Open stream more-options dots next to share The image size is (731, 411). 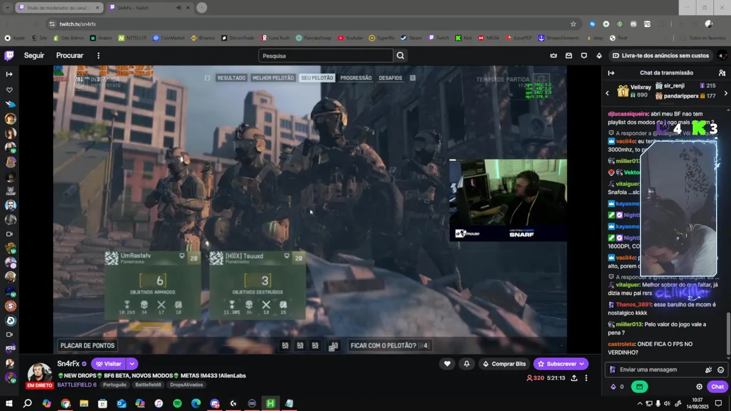pyautogui.click(x=586, y=378)
